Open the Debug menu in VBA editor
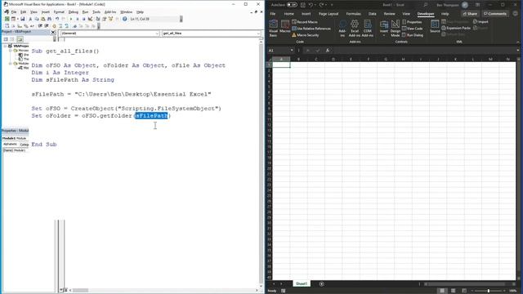The image size is (523, 294). pos(73,12)
